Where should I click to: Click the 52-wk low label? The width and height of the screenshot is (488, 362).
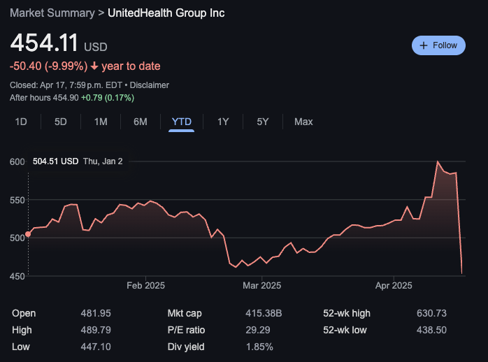[345, 330]
